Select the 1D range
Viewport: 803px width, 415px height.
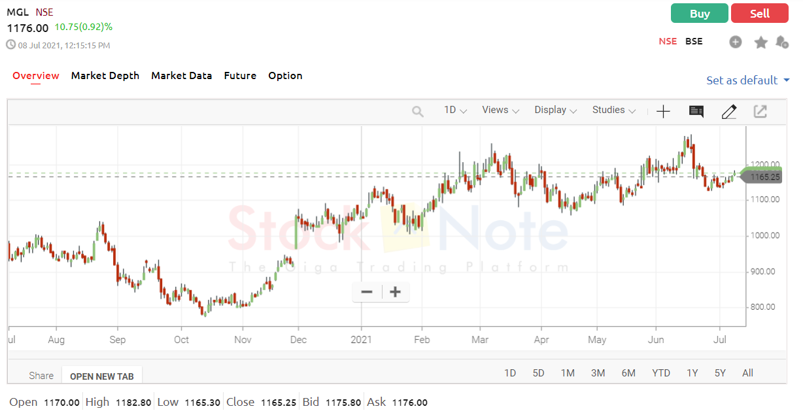510,373
